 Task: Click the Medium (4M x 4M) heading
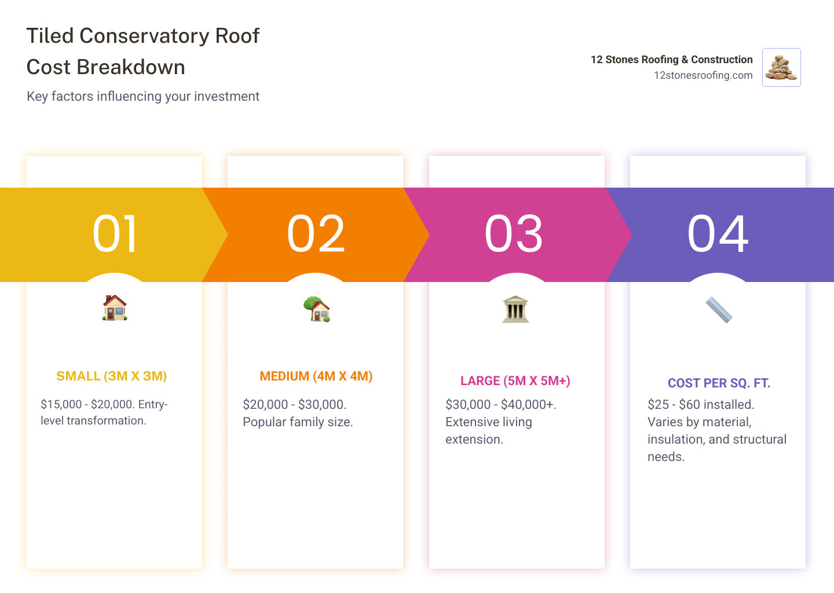(316, 376)
